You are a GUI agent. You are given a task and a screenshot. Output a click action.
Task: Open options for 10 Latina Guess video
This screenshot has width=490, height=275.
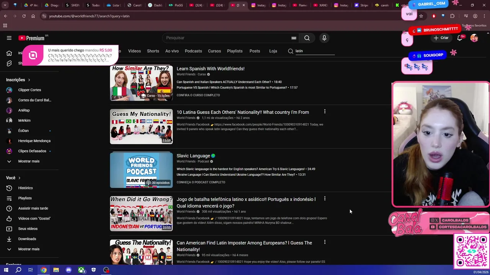tap(325, 112)
